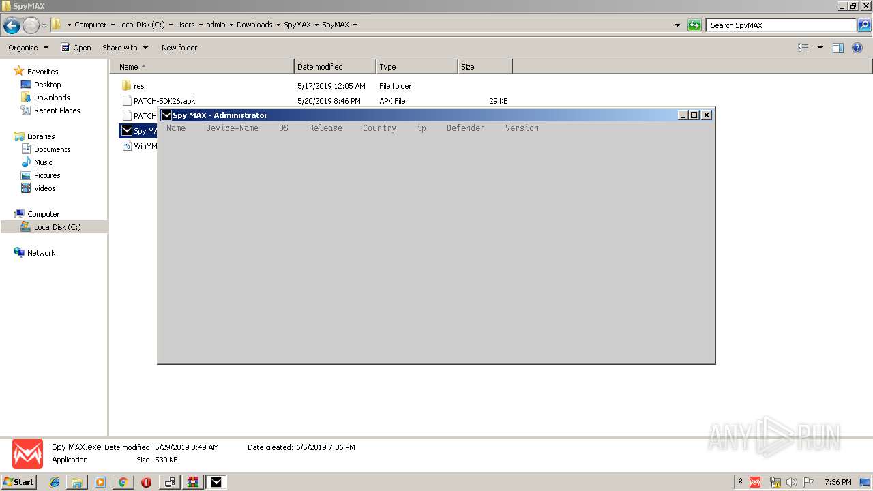
Task: Select the PATCH-SDK26.apk file icon
Action: 126,101
